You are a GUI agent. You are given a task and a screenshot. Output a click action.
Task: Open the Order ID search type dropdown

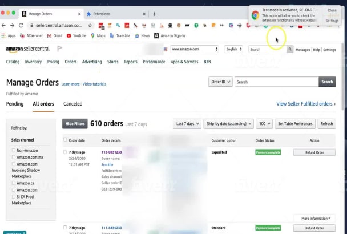pyautogui.click(x=220, y=82)
